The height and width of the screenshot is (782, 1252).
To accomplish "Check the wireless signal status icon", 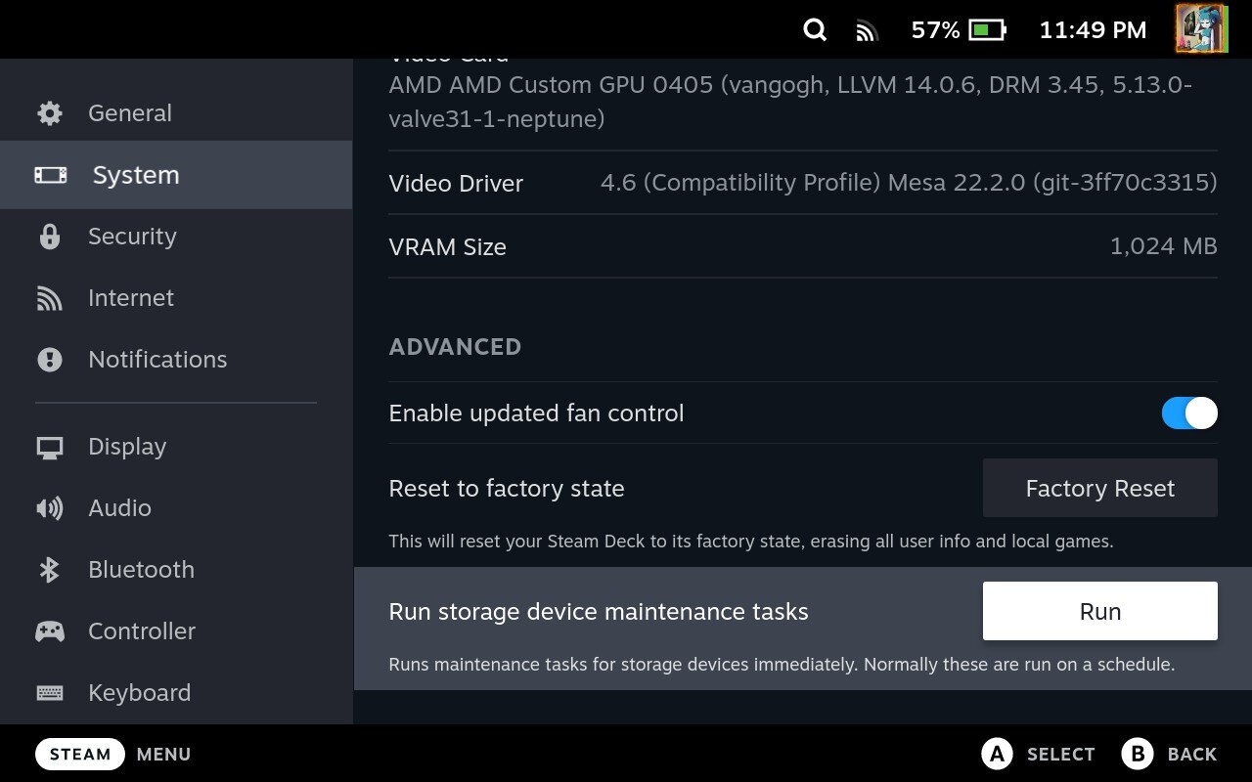I will point(866,31).
